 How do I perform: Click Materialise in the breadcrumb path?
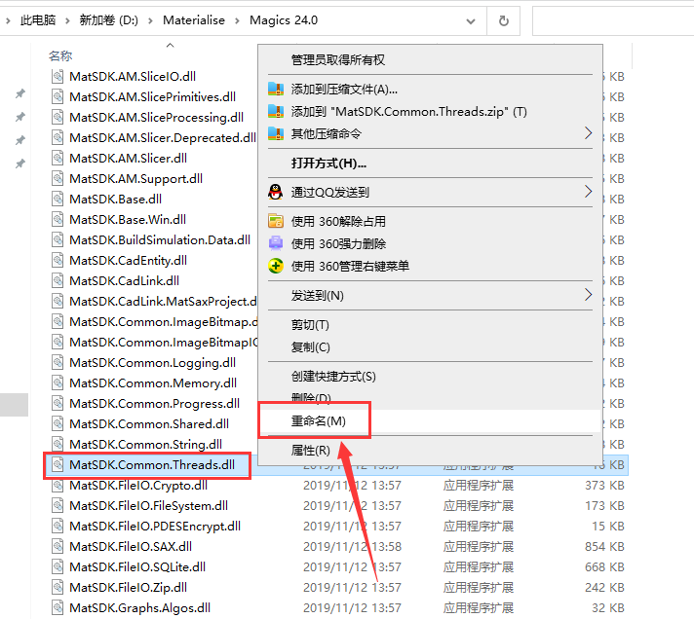192,20
